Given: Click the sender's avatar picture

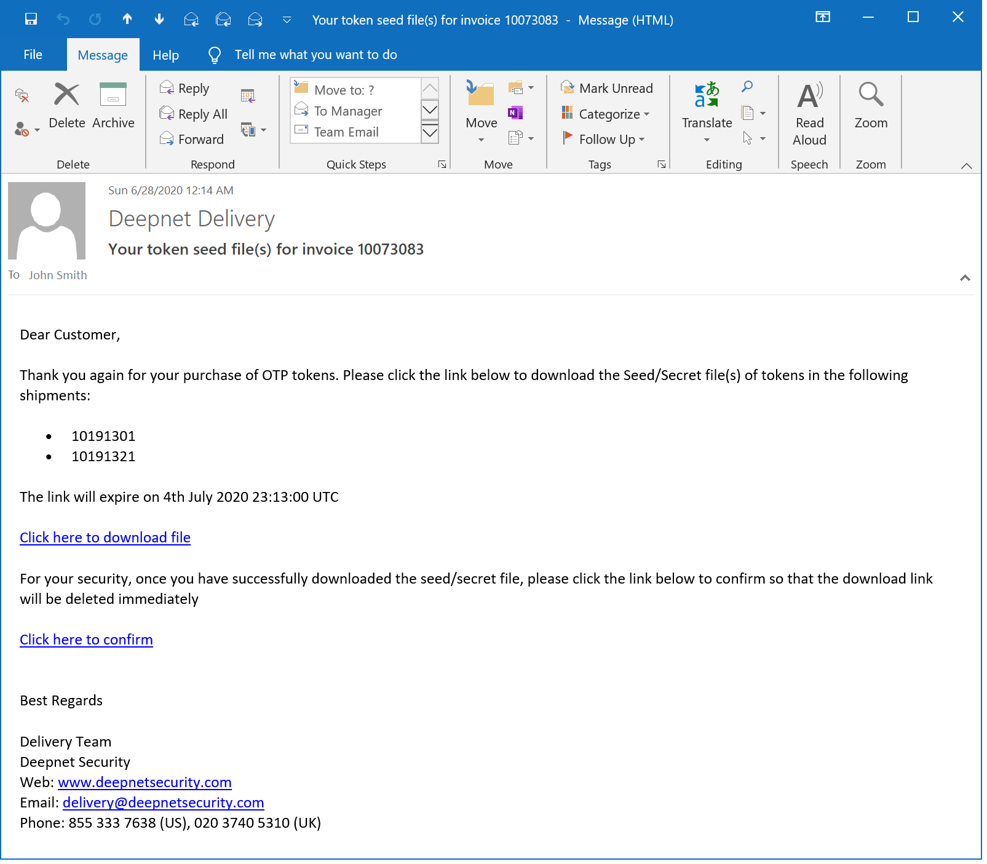Looking at the screenshot, I should coord(47,221).
